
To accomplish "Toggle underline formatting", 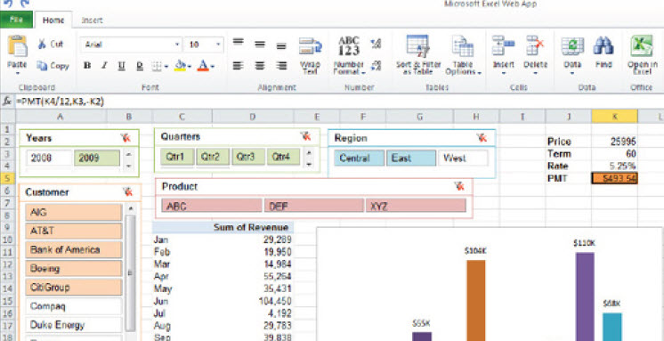I will point(122,66).
